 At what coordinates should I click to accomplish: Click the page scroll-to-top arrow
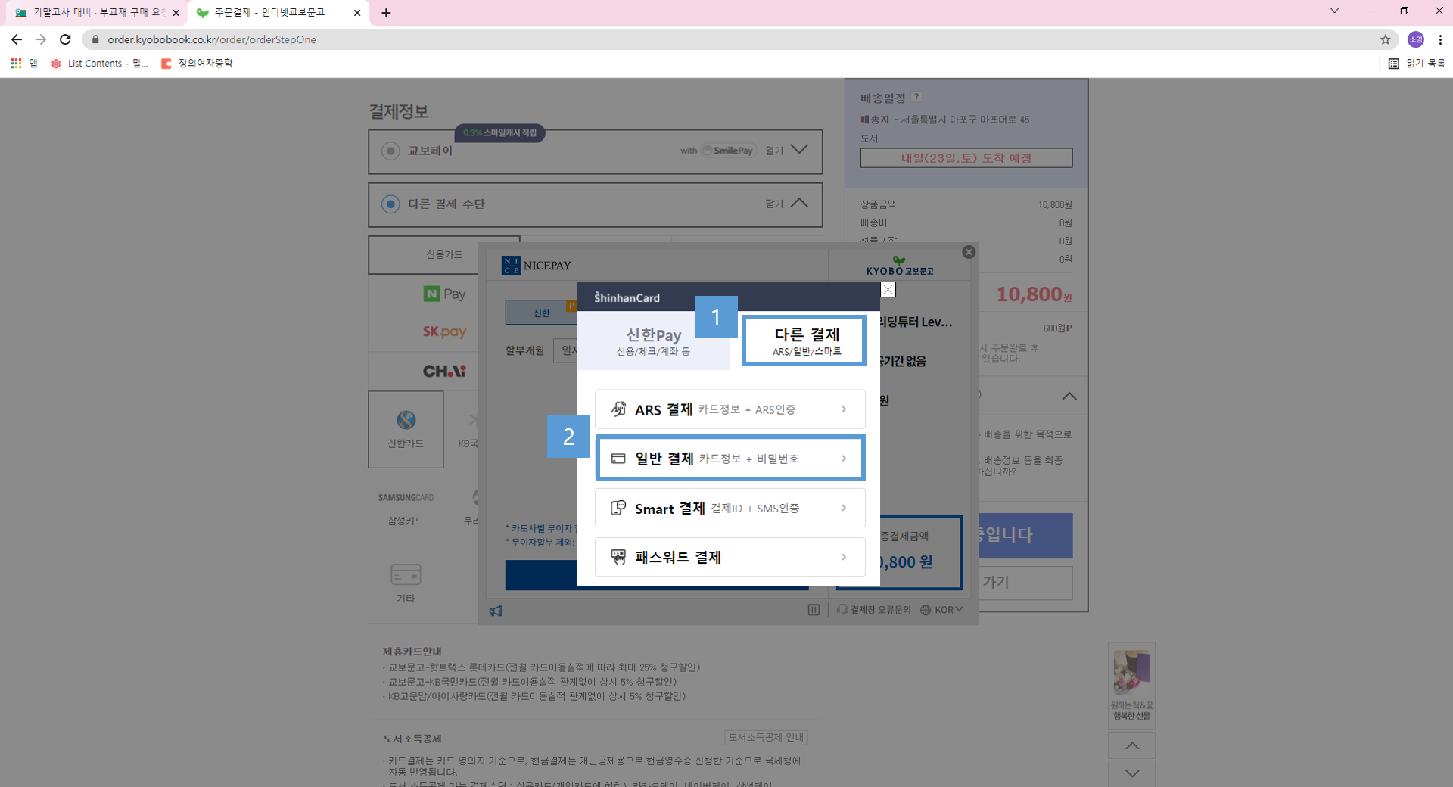1131,745
